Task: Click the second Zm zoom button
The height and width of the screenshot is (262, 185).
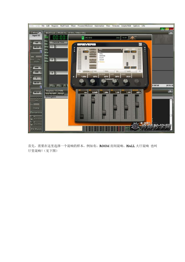Action: click(60, 86)
